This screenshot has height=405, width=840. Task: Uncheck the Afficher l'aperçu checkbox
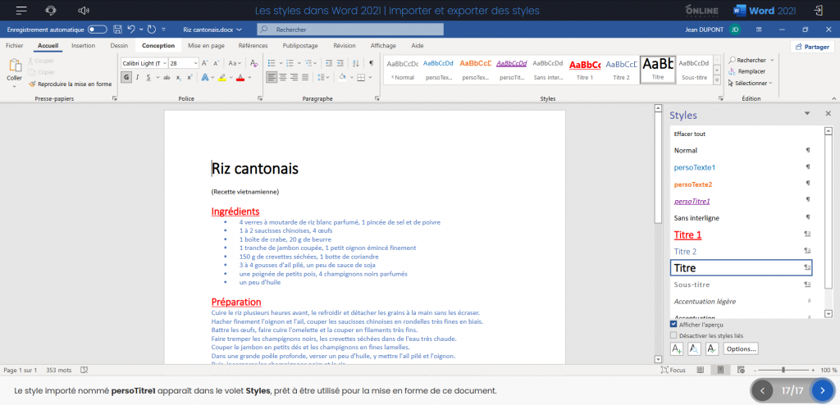coord(673,325)
